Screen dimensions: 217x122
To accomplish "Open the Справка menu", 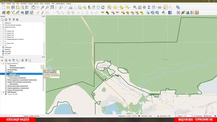I will [x=68, y=4].
